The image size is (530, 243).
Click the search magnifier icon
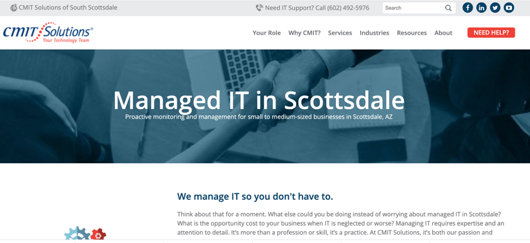pos(448,8)
